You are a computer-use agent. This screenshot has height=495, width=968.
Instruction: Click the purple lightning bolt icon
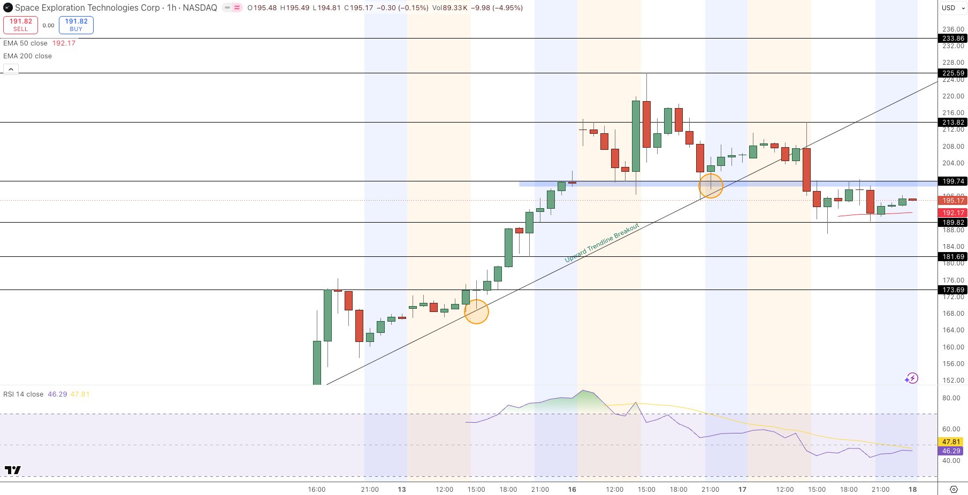[912, 378]
